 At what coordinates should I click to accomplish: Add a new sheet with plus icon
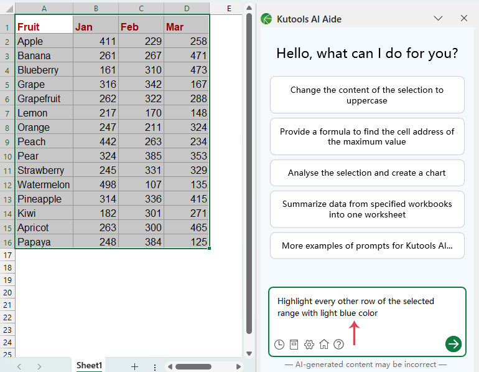pyautogui.click(x=134, y=366)
